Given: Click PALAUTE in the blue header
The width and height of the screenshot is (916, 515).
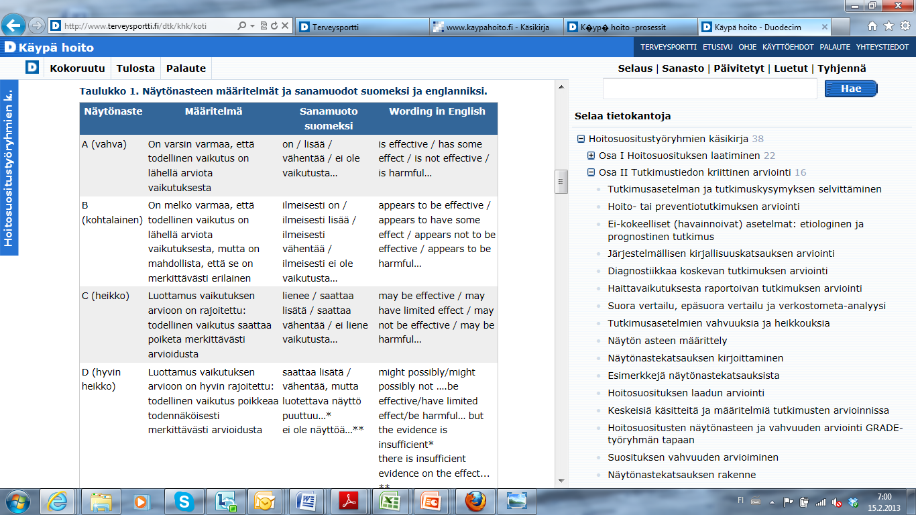Looking at the screenshot, I should [835, 47].
